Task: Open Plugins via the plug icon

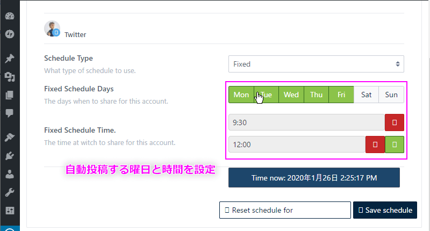Action: coord(10,156)
